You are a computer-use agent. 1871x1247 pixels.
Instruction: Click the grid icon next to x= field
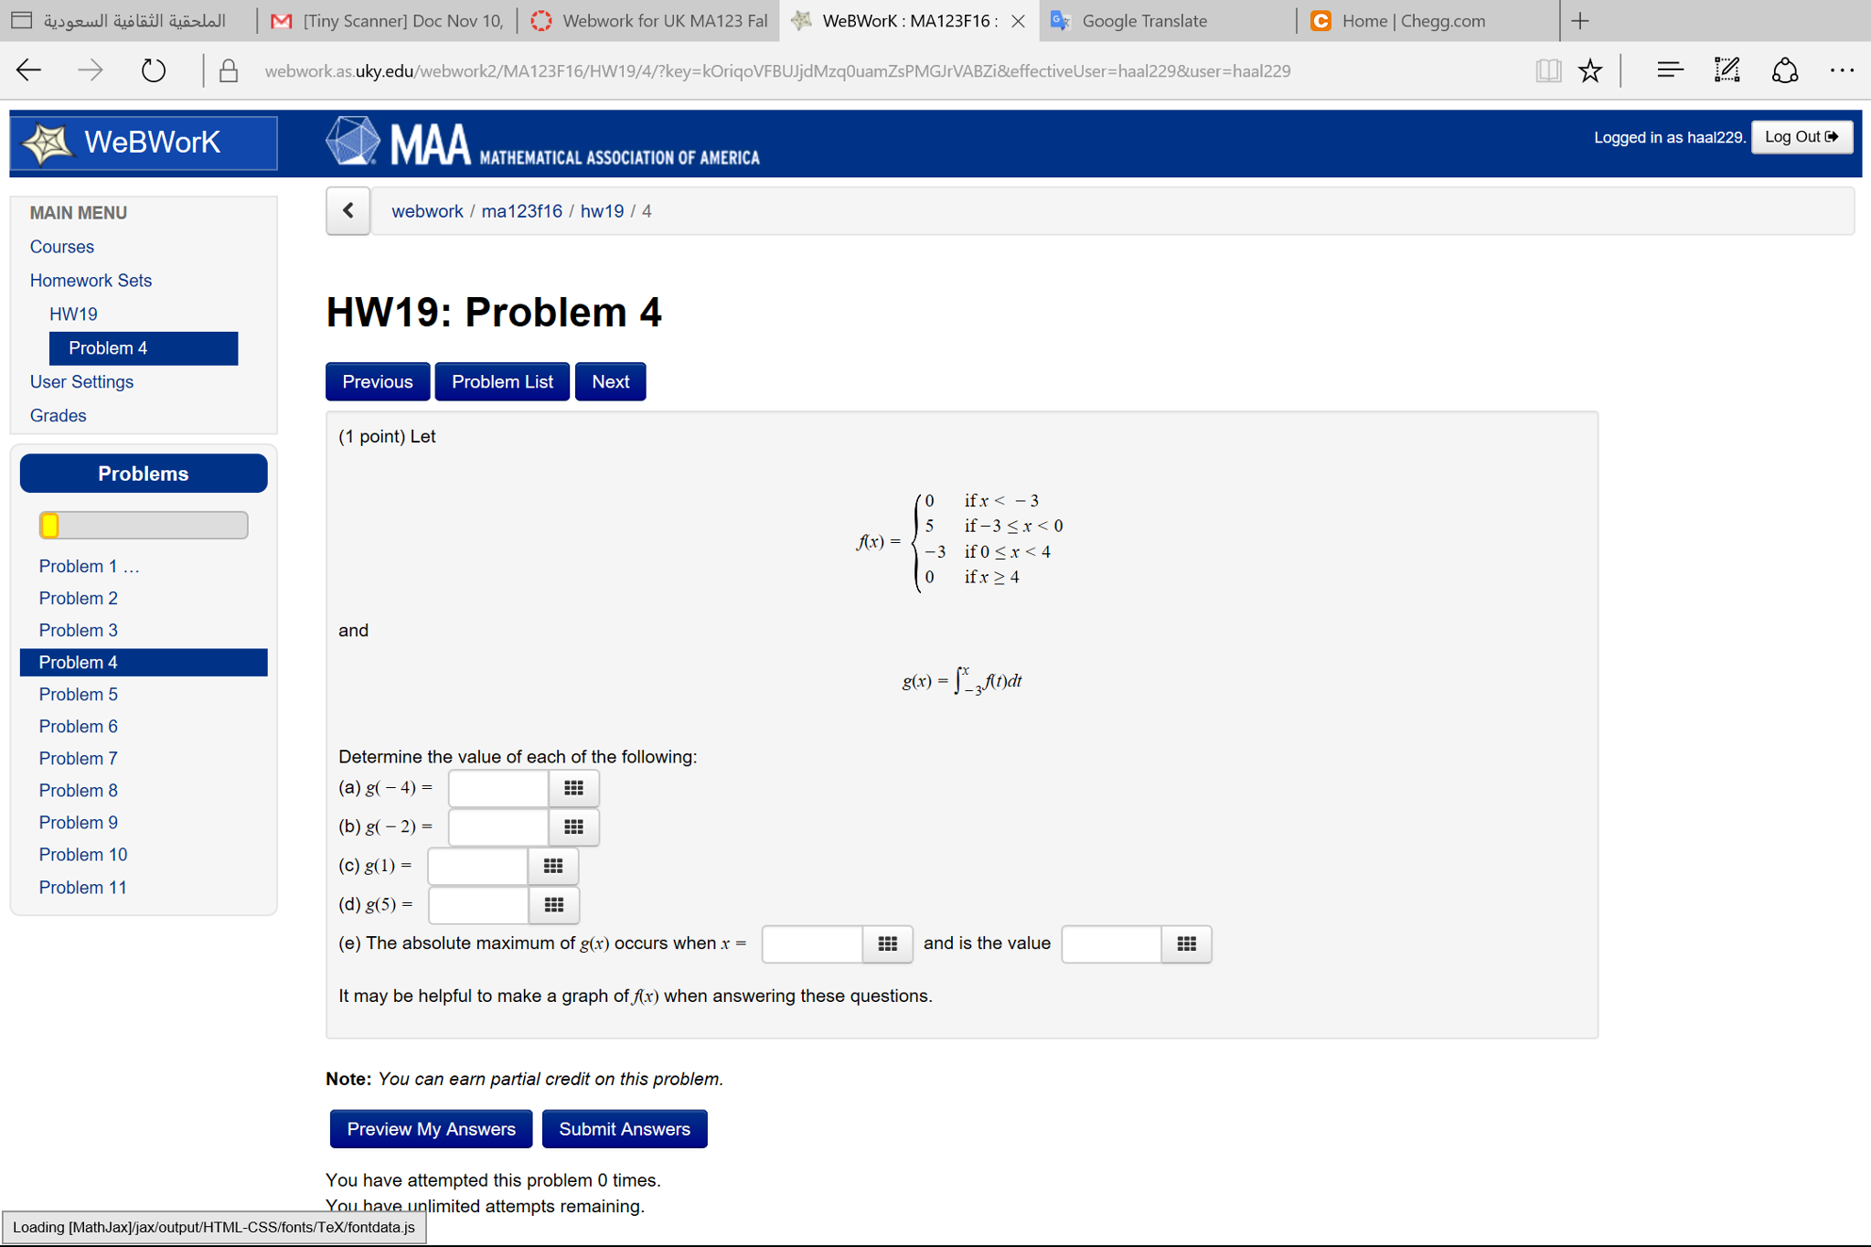click(x=887, y=945)
